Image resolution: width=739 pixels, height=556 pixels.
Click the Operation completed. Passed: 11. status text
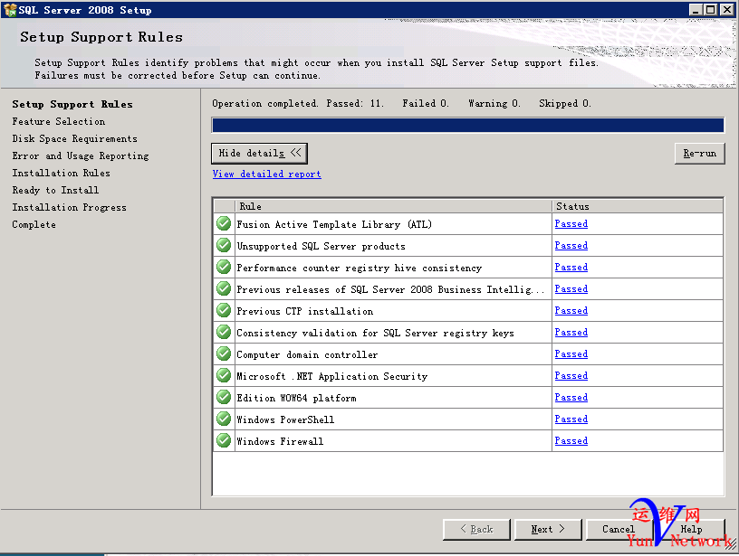(298, 103)
